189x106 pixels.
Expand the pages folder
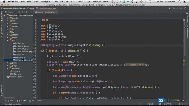click(7, 63)
